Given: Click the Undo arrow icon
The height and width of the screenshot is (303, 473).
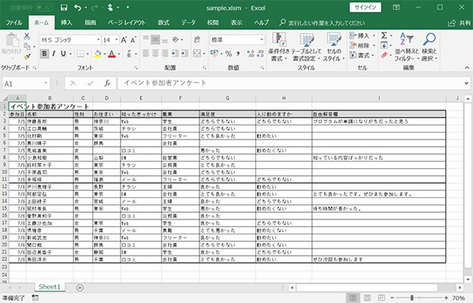Looking at the screenshot, I should pos(77,8).
